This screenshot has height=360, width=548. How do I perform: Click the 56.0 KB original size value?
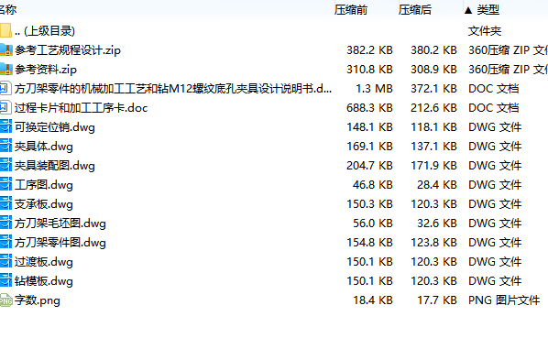click(x=373, y=224)
